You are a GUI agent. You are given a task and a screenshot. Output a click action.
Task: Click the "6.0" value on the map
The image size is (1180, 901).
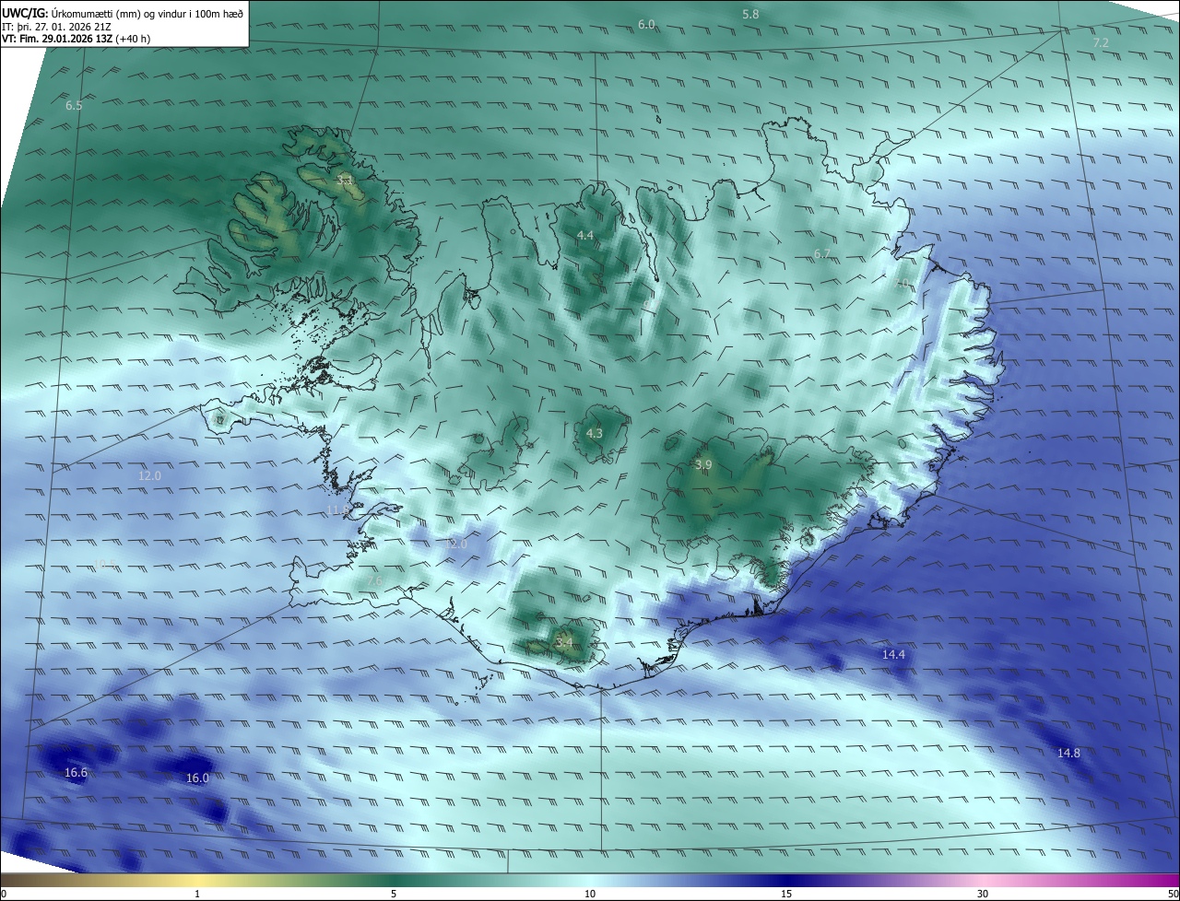tap(646, 24)
